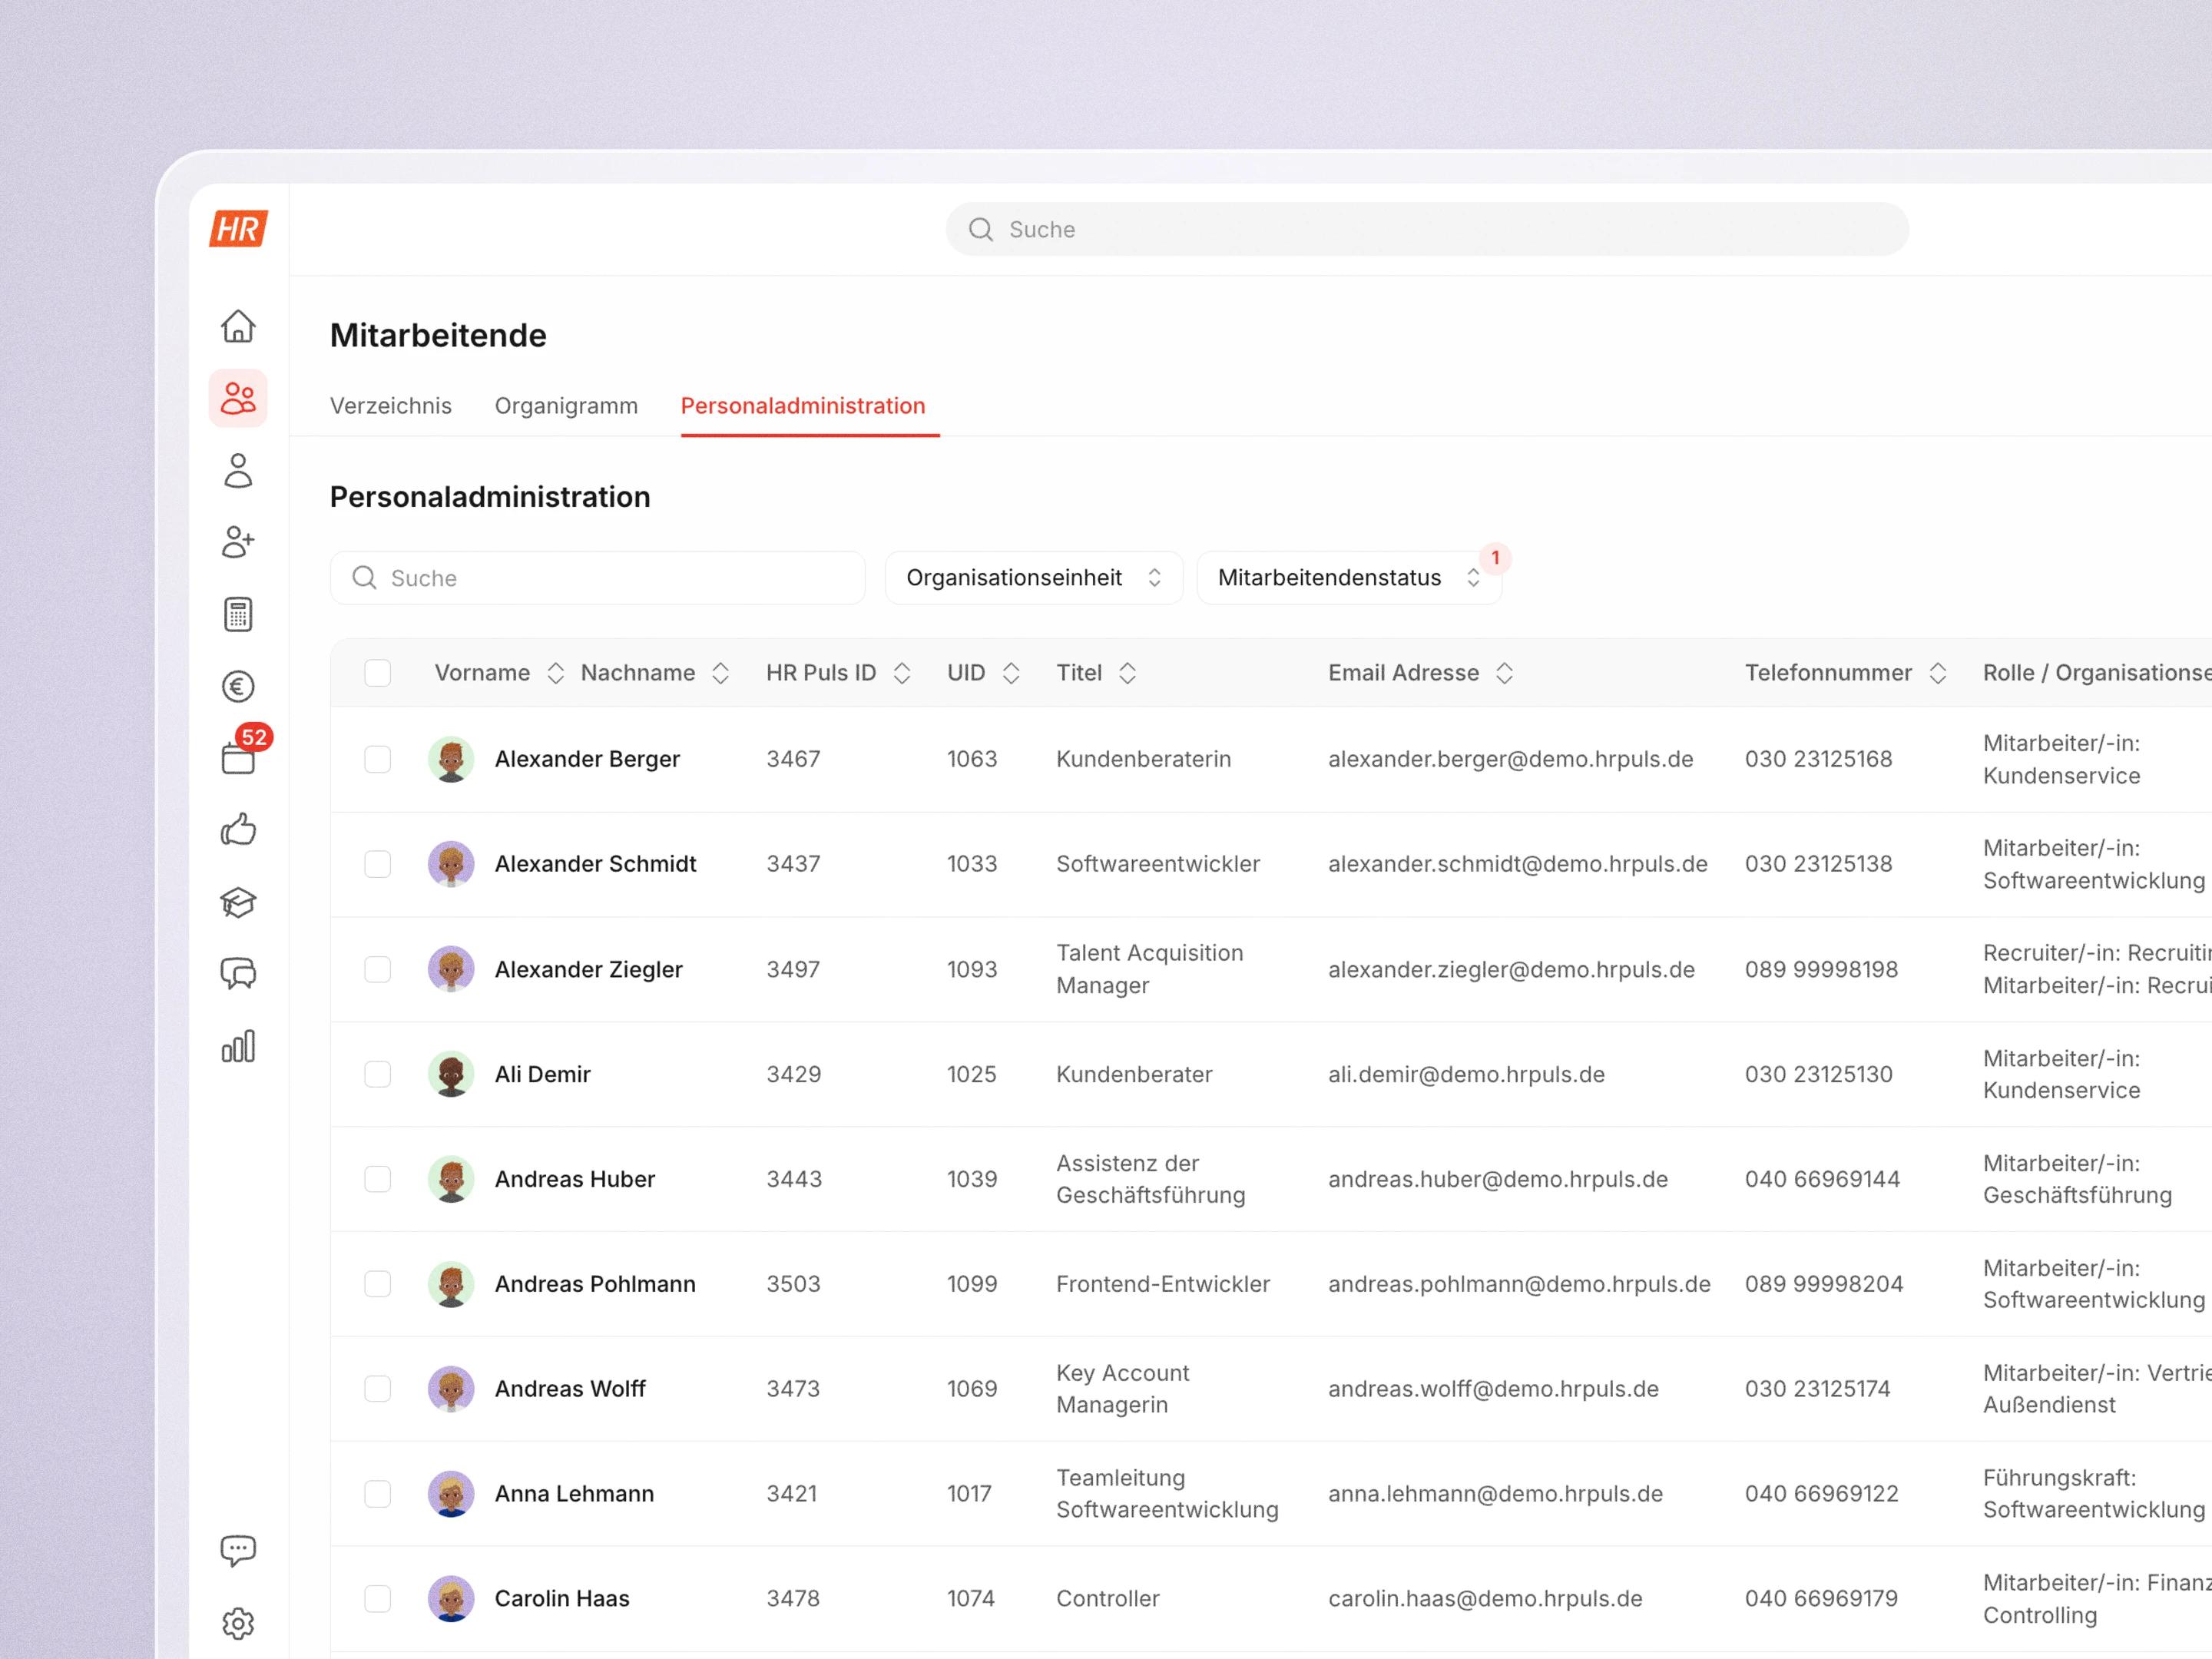Open the bar chart analytics icon
Screen dimensions: 2212x1659
[x=238, y=1046]
